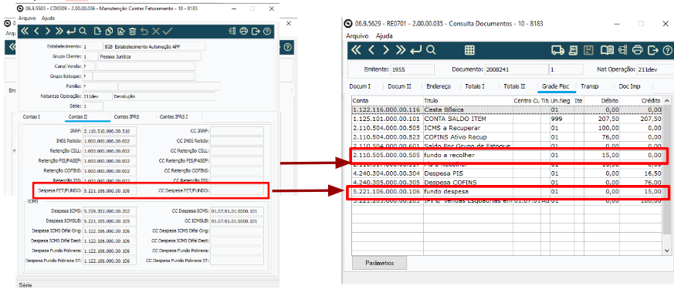
Task: Go to first record in Consulta Documentos toolbar
Action: (x=357, y=50)
